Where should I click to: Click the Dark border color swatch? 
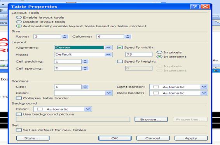pos(156,93)
